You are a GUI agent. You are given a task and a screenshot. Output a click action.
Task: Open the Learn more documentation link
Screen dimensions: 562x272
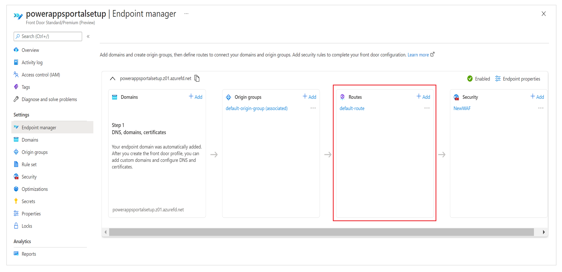point(418,55)
